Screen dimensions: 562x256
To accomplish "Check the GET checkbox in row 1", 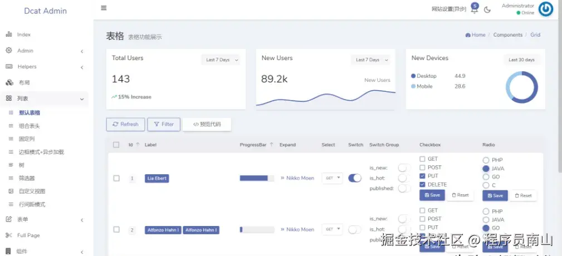I will 422,159.
